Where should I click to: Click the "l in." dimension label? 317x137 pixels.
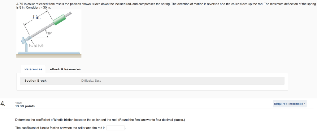(36, 18)
